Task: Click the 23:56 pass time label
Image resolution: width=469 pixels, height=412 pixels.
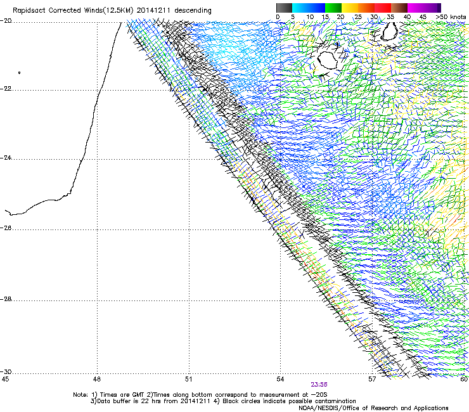Action: click(319, 385)
